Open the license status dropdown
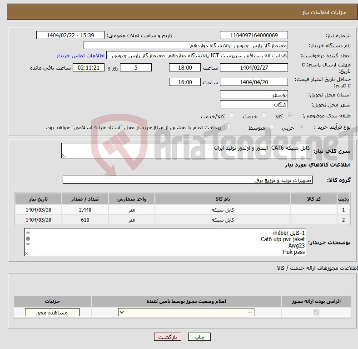The height and width of the screenshot is (349, 358). 186,312
